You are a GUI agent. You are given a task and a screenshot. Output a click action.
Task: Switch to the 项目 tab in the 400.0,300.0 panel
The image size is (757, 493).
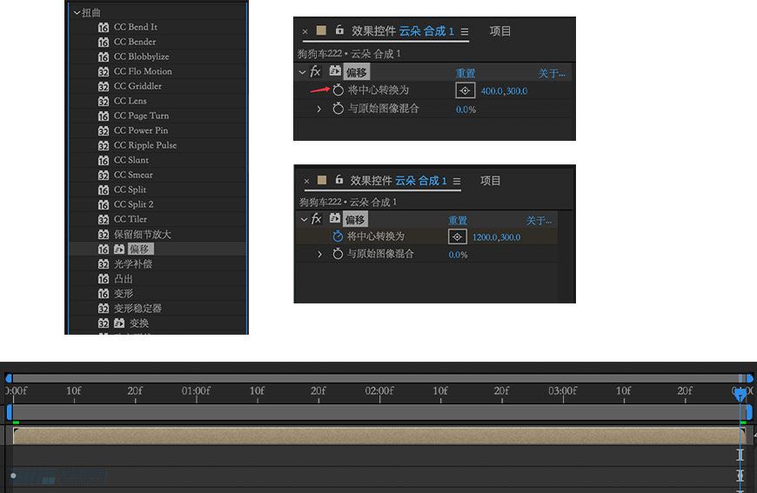coord(500,31)
